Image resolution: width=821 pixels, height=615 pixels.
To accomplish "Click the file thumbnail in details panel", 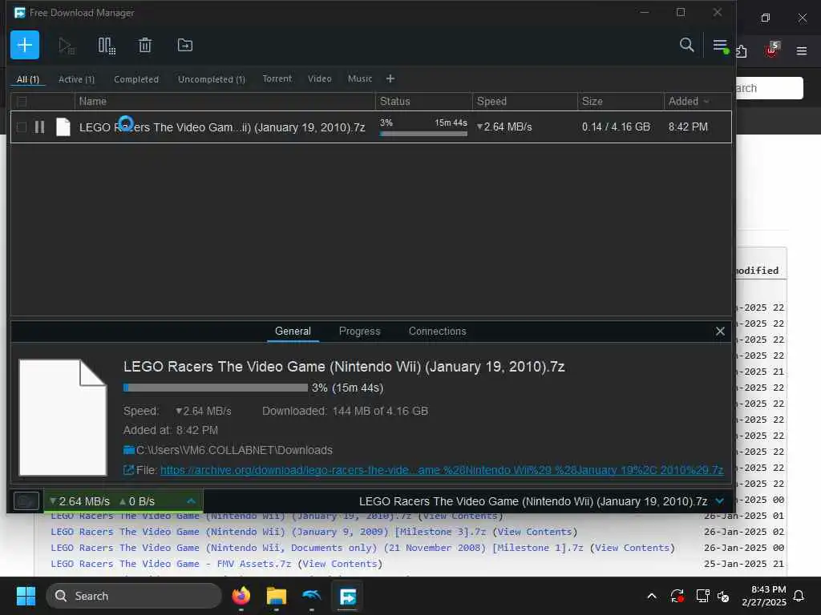I will click(63, 417).
